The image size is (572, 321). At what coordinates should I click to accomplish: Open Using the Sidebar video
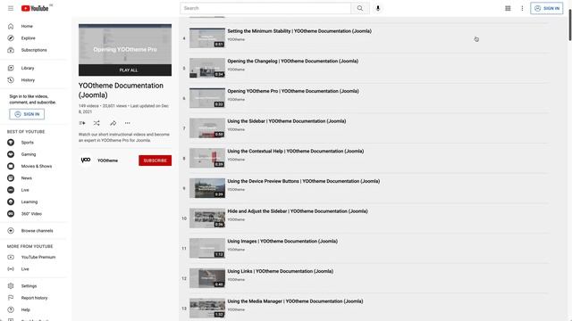[287, 121]
